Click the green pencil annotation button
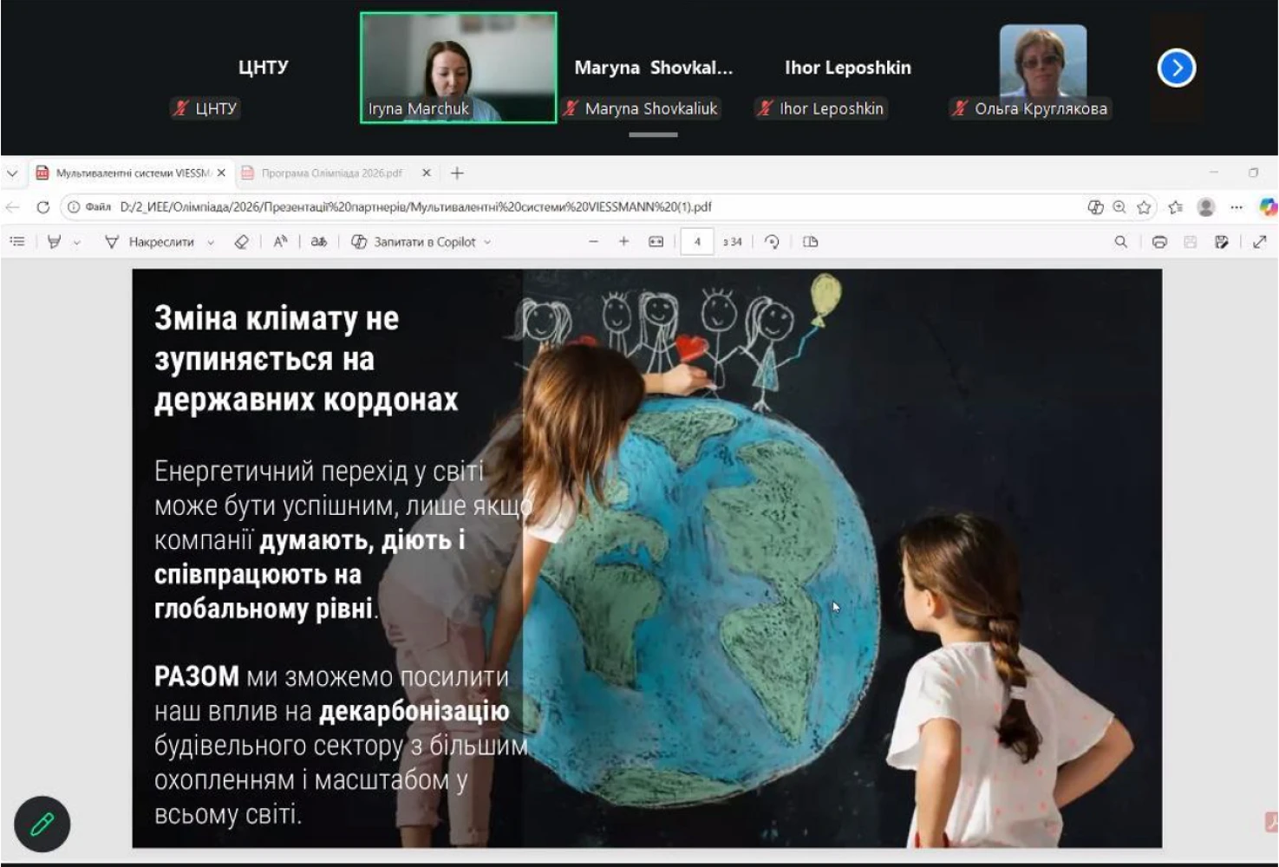Image resolution: width=1279 pixels, height=867 pixels. 42,824
